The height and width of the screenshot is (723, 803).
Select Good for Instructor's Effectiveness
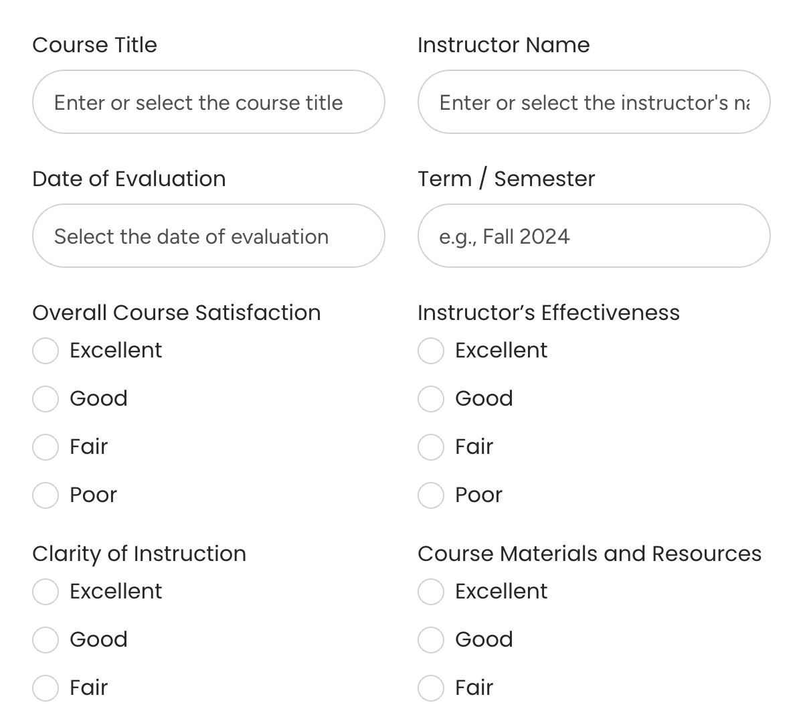(x=430, y=398)
